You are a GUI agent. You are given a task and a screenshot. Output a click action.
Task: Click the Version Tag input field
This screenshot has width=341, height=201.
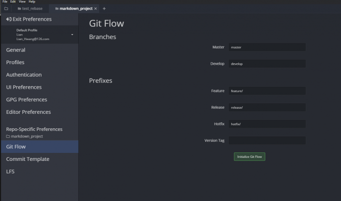267,140
